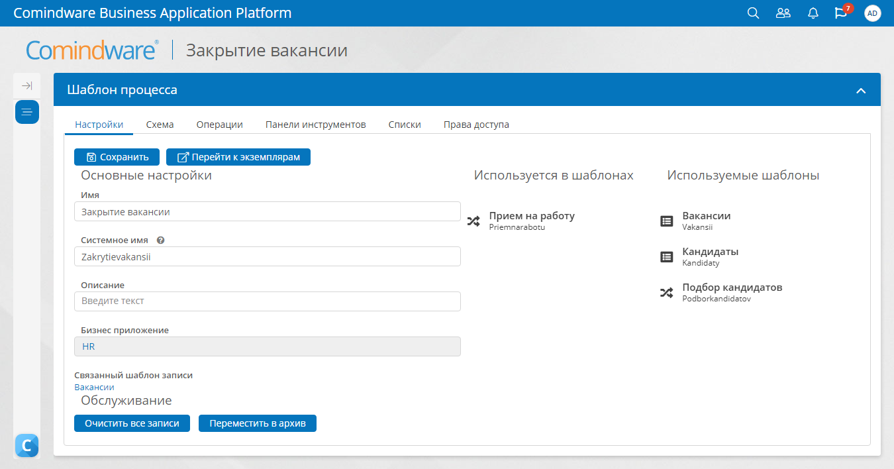The height and width of the screenshot is (469, 894).
Task: Switch to the Схема tab
Action: (160, 125)
